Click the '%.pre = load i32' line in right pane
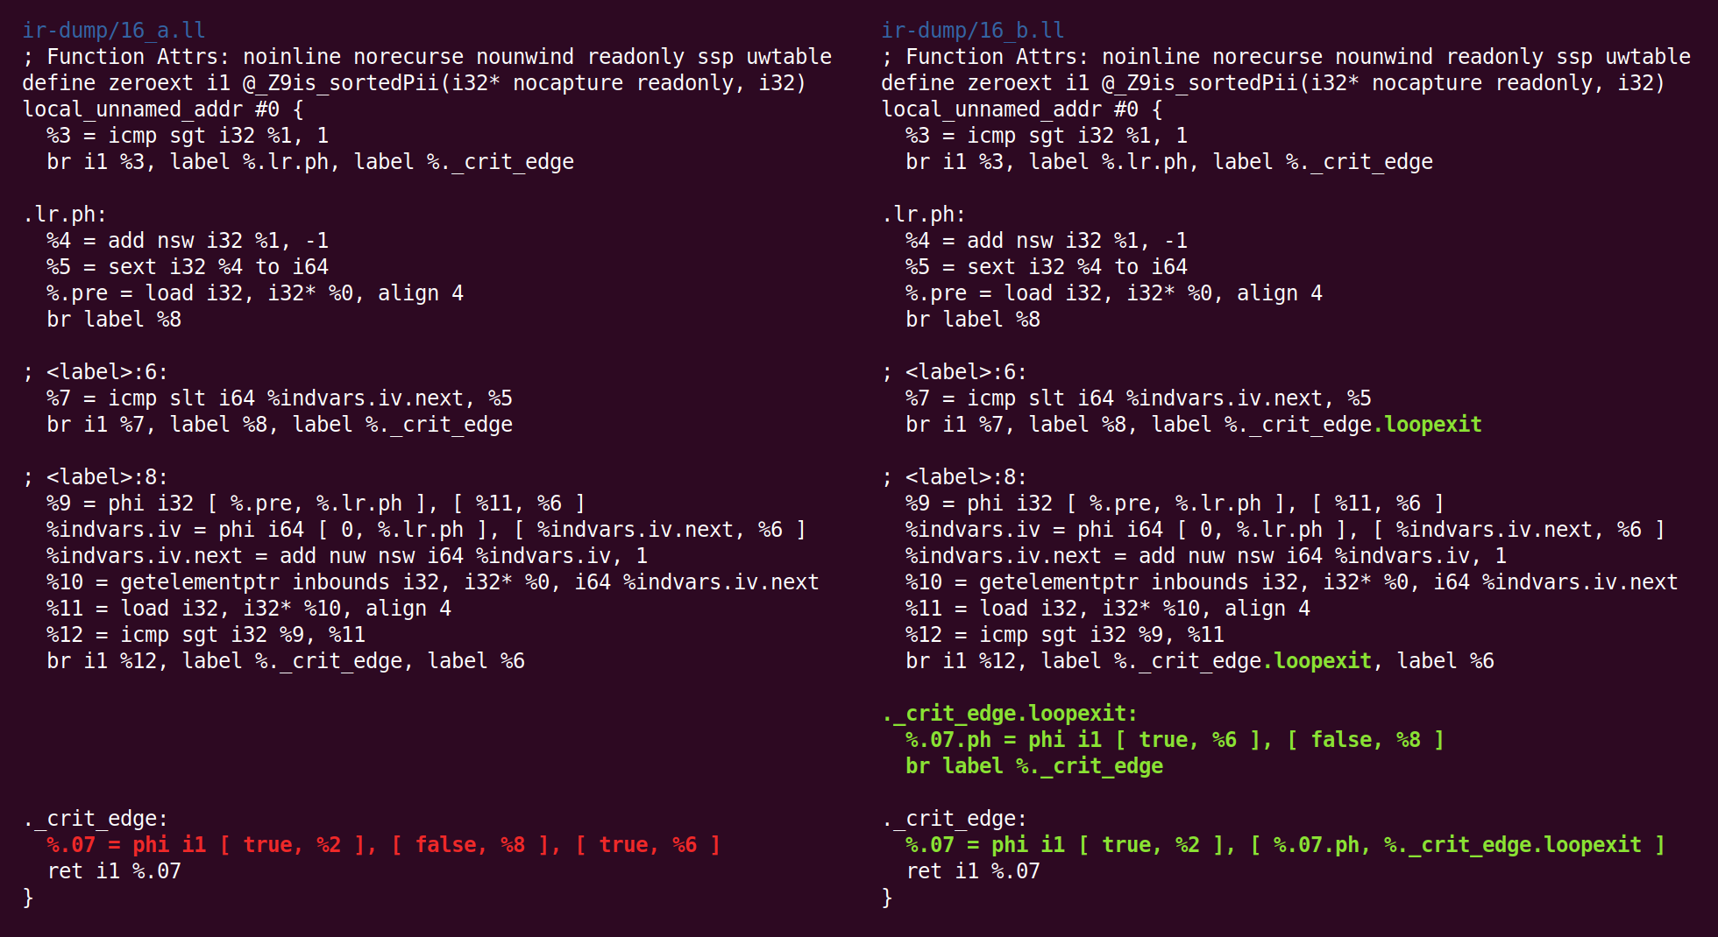The height and width of the screenshot is (937, 1718). click(1113, 293)
